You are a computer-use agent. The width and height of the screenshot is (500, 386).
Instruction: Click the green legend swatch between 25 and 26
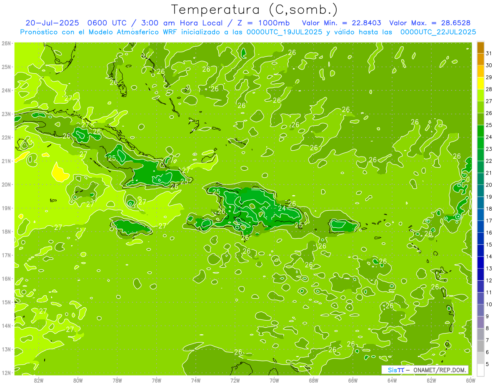tap(480, 119)
